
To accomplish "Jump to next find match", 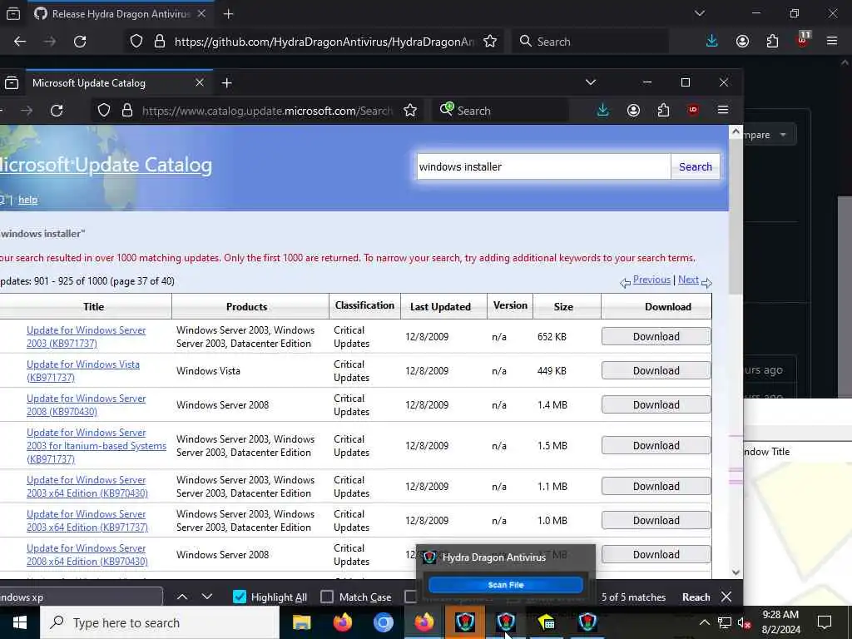I will click(x=207, y=597).
